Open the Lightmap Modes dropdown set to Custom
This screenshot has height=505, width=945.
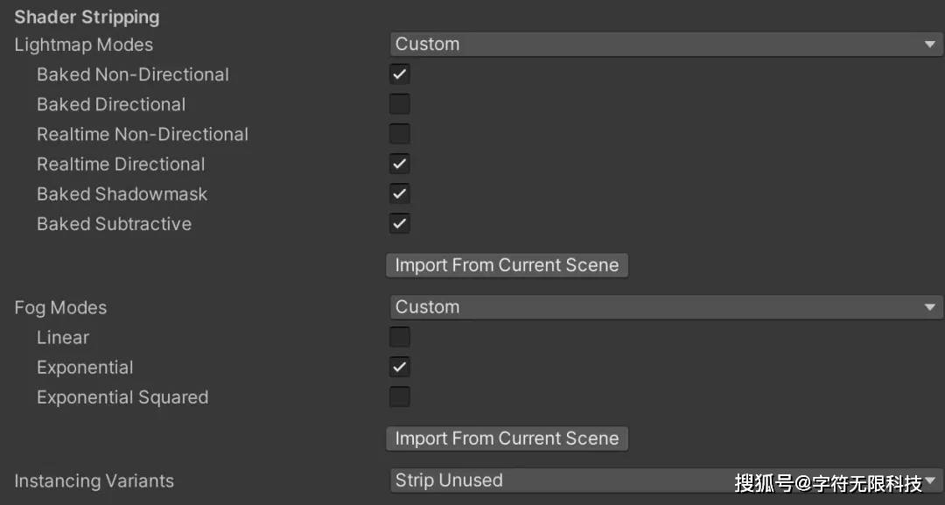click(665, 43)
